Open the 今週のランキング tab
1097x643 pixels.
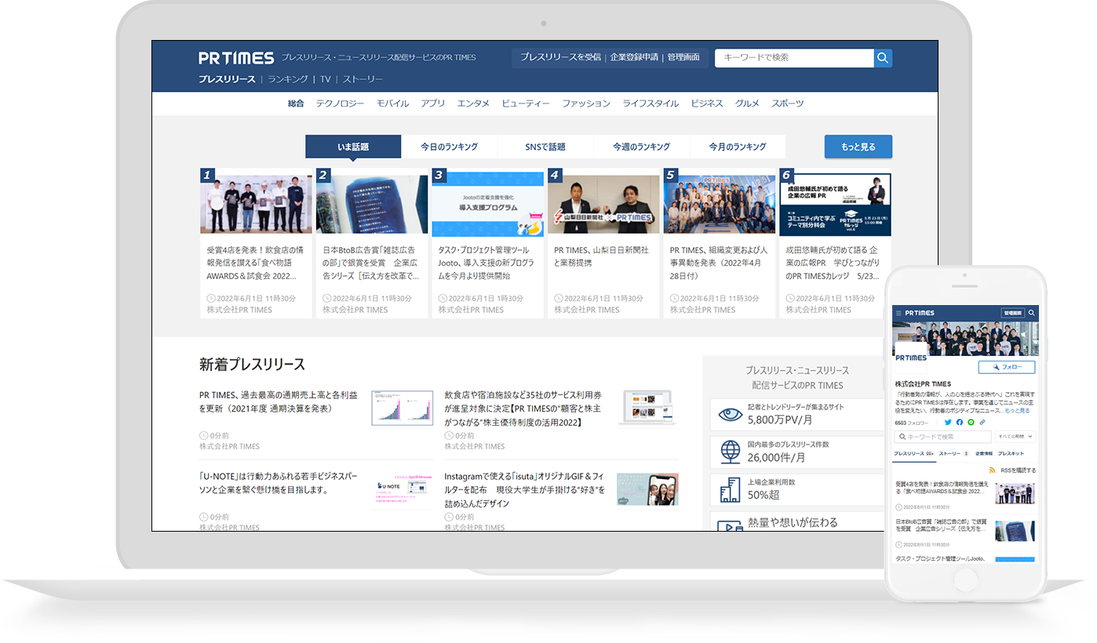(x=641, y=147)
